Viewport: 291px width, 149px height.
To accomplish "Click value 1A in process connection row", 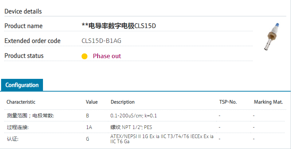I will coord(89,127).
